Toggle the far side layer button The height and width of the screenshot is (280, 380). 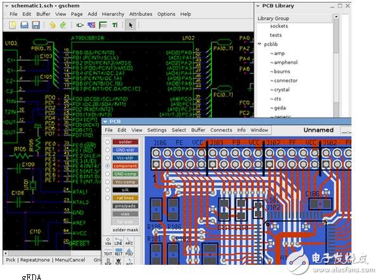click(x=125, y=222)
